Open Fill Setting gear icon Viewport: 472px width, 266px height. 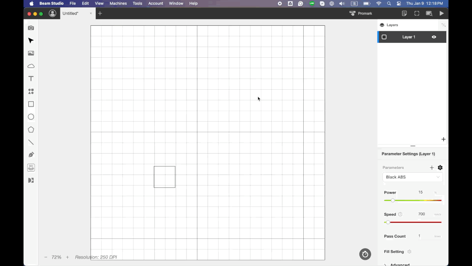tap(410, 252)
